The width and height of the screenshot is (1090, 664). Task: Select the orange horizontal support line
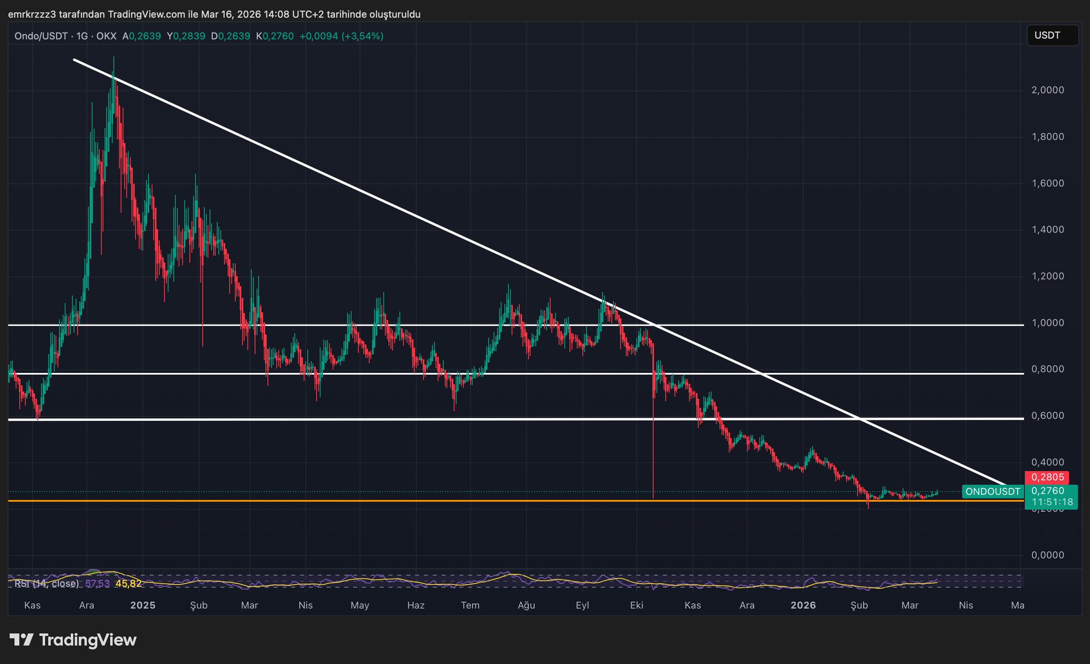tap(426, 501)
